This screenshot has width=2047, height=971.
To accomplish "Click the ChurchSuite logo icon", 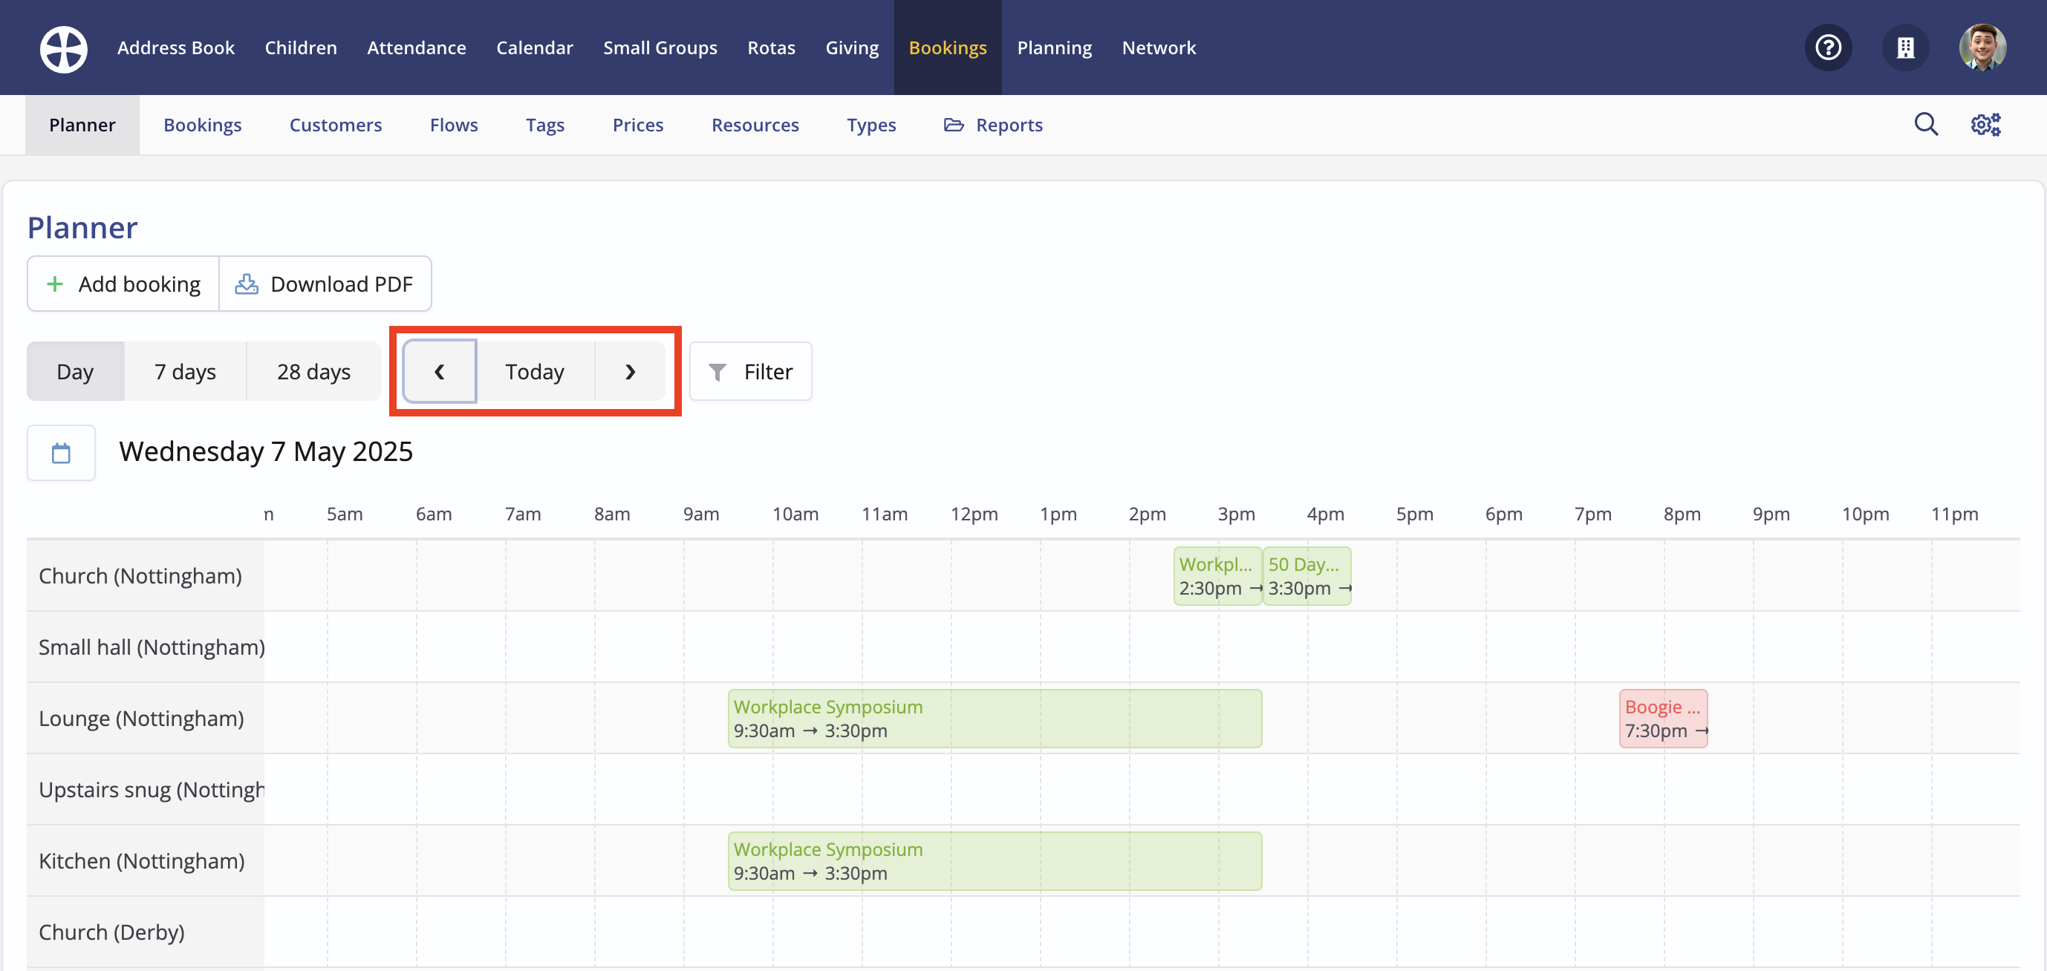I will [64, 48].
